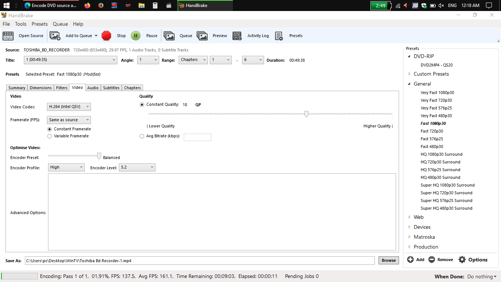Expand the Devices preset group
Viewport: 501px width, 282px height.
click(409, 227)
